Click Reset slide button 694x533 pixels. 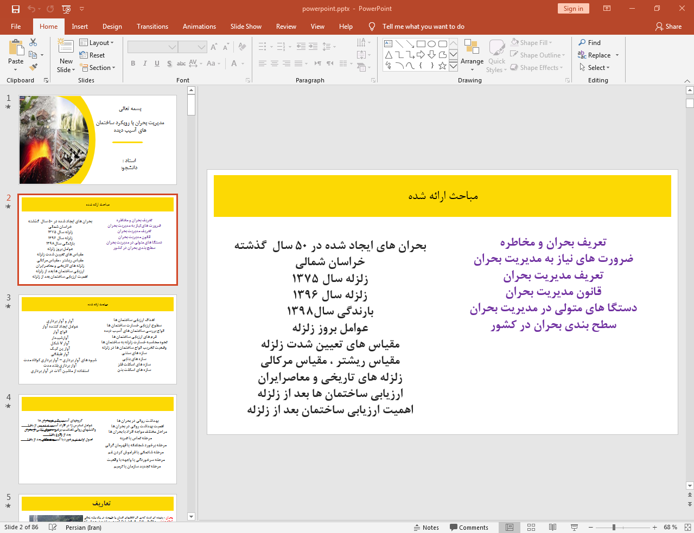92,55
